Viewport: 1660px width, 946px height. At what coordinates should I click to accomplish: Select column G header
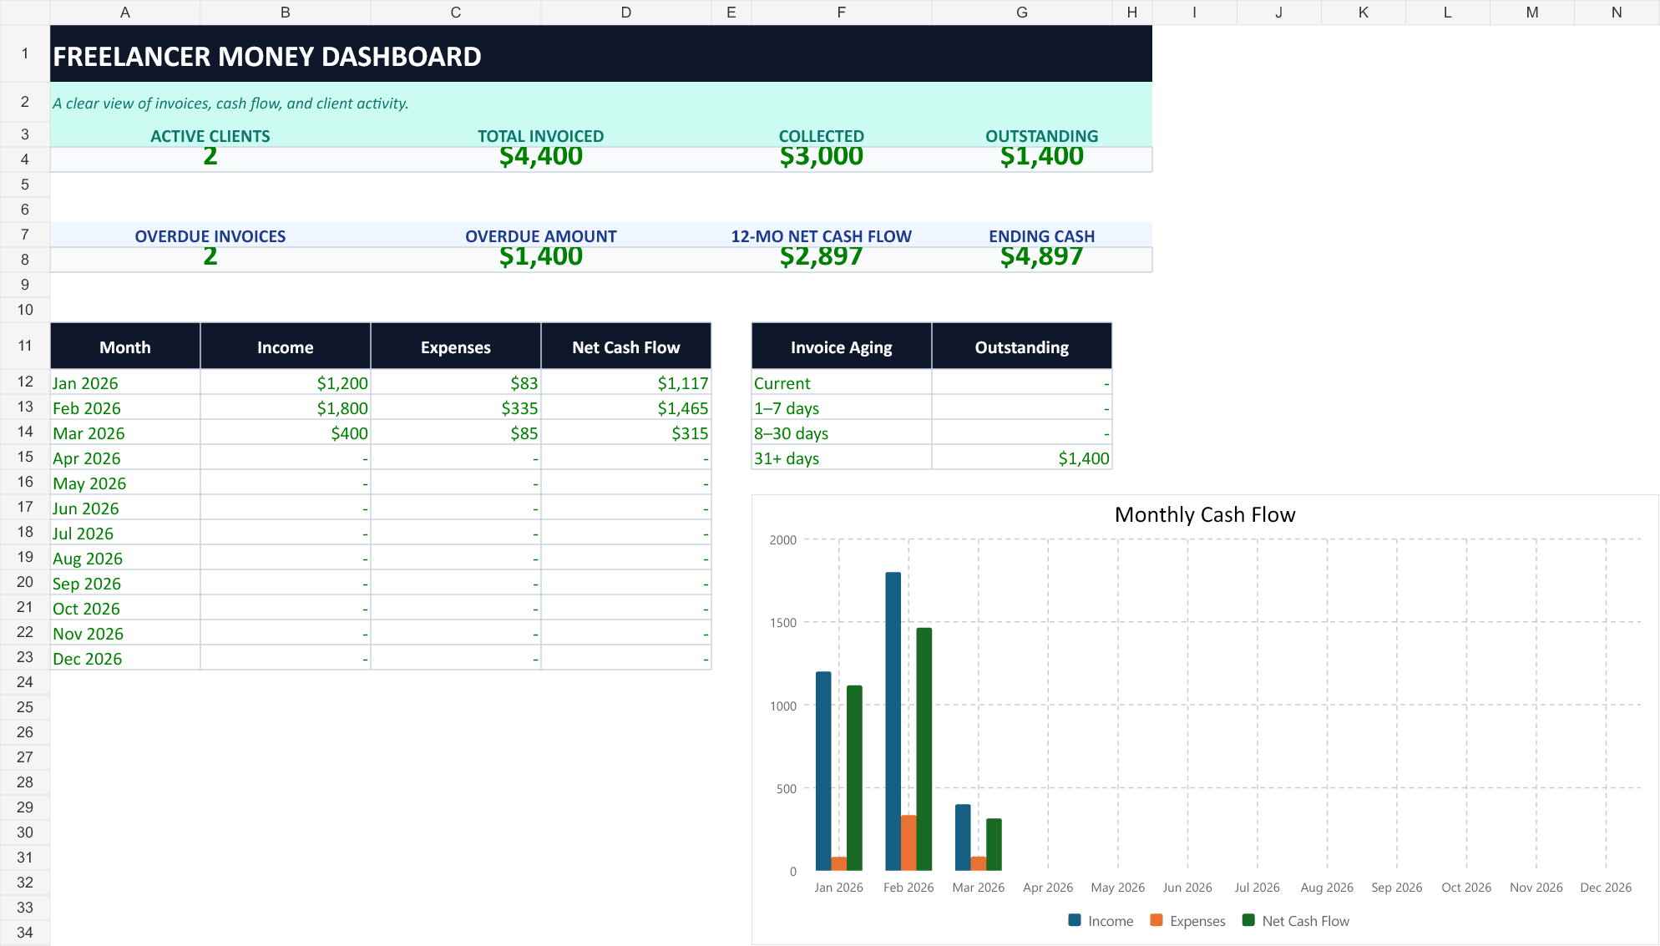click(1022, 13)
